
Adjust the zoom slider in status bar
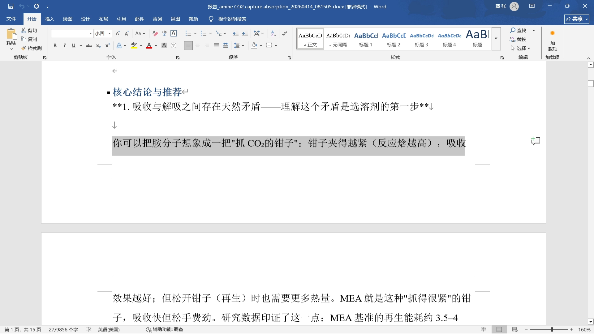[x=552, y=330]
